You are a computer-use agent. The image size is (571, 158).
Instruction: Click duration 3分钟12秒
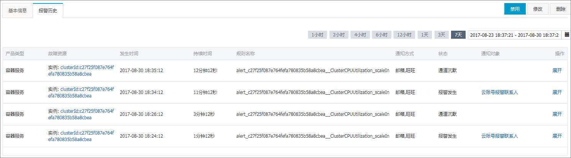[204, 114]
